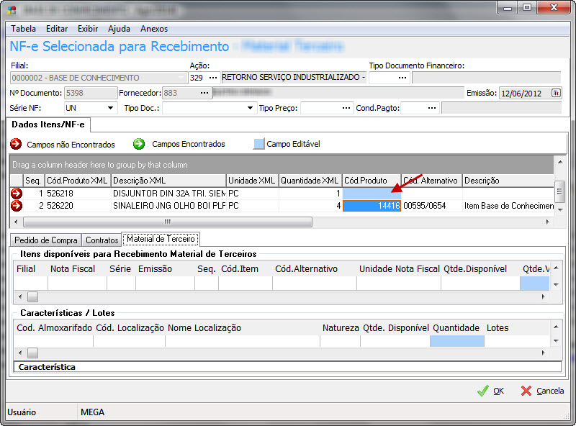Open the Cond.Pagto lookup ellipsis
The image size is (576, 426).
pos(431,108)
